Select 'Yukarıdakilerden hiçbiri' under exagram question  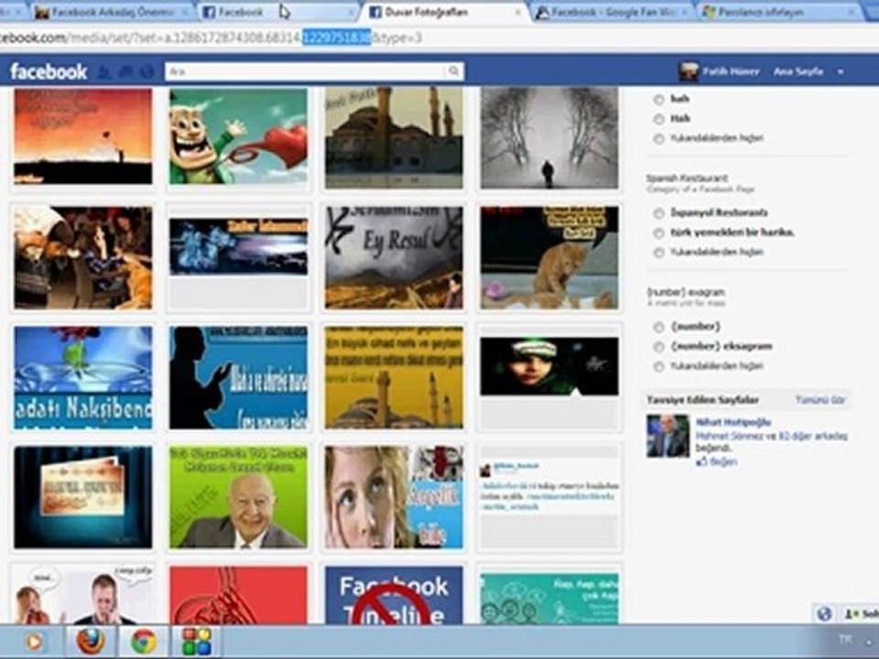tap(658, 366)
